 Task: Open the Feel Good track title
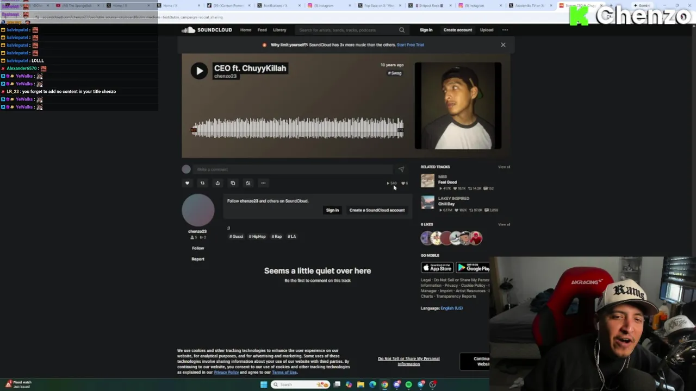click(448, 182)
